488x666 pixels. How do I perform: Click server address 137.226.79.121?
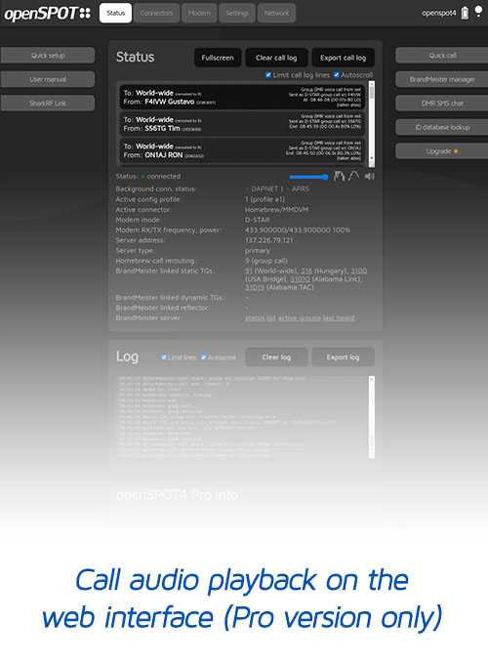[268, 240]
